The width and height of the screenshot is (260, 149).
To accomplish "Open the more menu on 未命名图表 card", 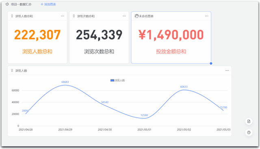I will (207, 16).
